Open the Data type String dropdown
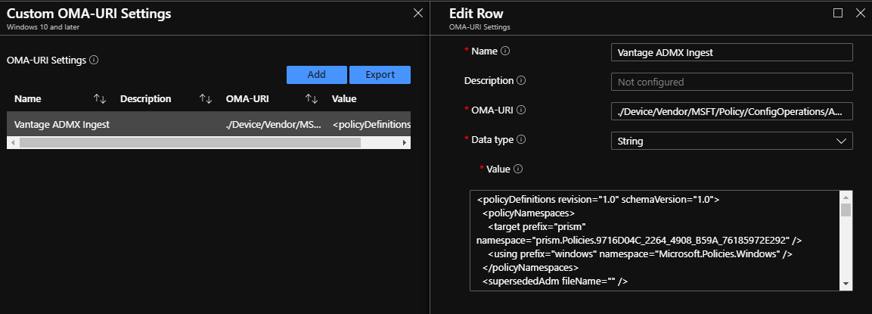Image resolution: width=872 pixels, height=314 pixels. pos(731,141)
